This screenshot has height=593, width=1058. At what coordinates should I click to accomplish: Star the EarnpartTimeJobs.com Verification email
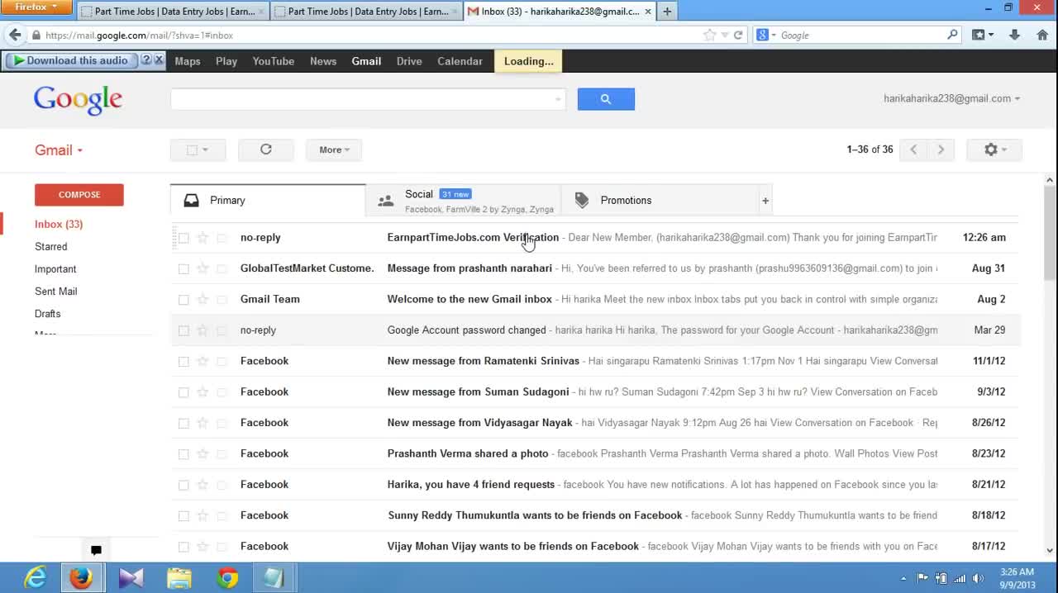click(x=203, y=238)
